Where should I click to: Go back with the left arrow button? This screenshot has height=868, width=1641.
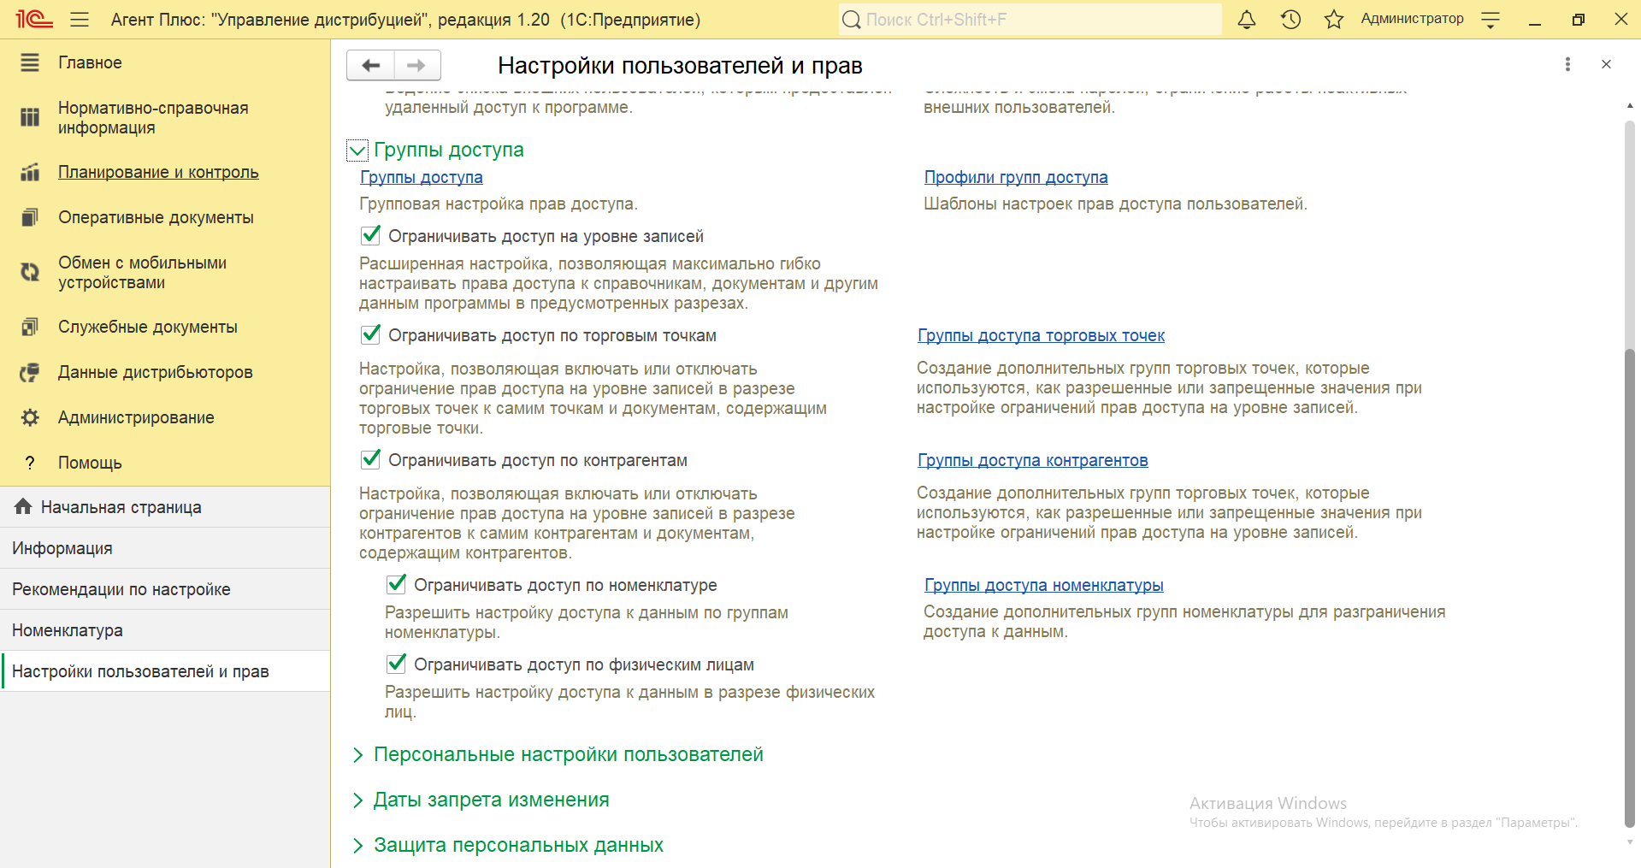[x=370, y=65]
